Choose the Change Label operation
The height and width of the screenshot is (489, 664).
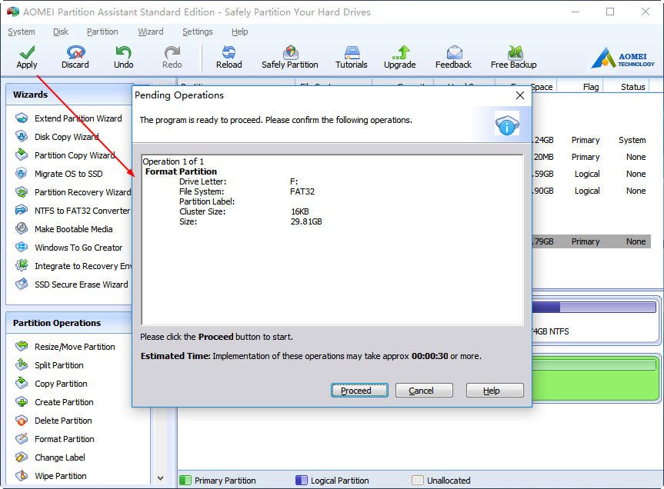click(50, 457)
